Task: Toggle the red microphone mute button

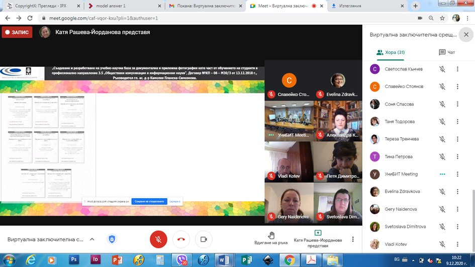Action: click(158, 239)
